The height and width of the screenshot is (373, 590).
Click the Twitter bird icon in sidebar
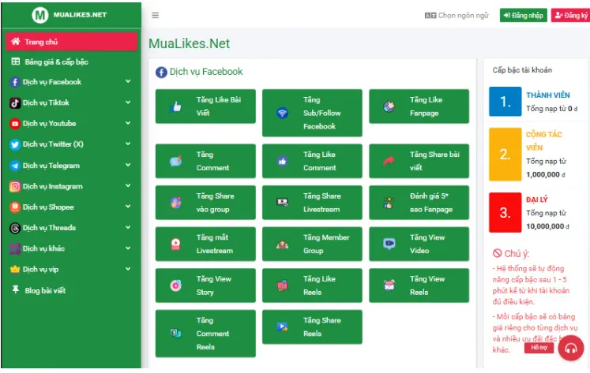pos(15,144)
